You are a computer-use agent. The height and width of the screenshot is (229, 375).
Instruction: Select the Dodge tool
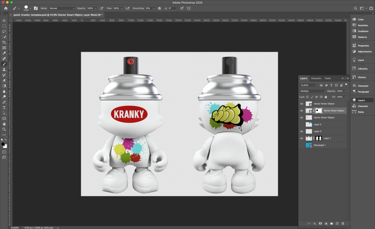point(4,97)
